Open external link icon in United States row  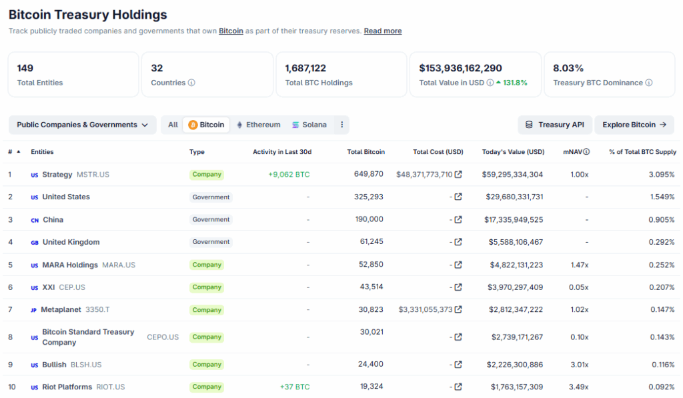pyautogui.click(x=458, y=197)
